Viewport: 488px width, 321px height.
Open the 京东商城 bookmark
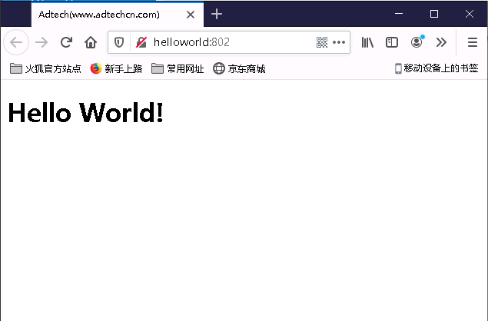239,68
